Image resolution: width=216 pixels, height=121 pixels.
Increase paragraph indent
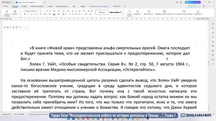point(76,11)
